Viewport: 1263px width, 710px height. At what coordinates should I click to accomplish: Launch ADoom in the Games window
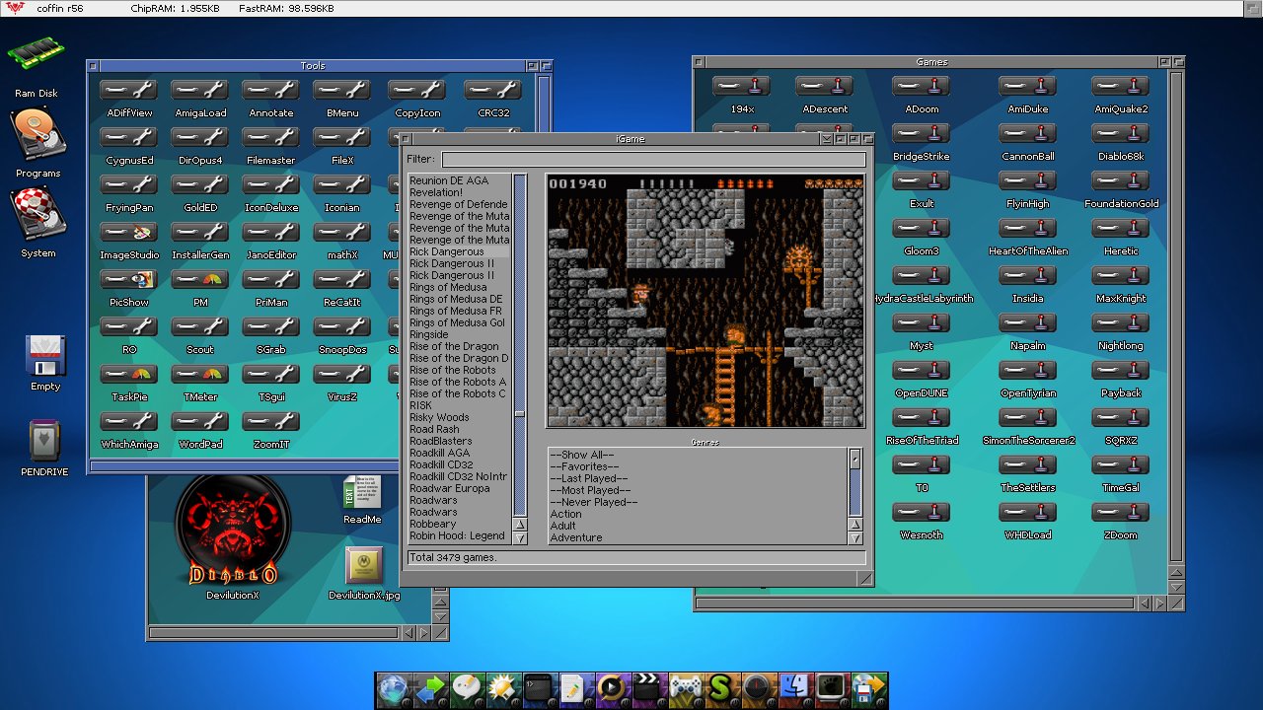pos(922,87)
